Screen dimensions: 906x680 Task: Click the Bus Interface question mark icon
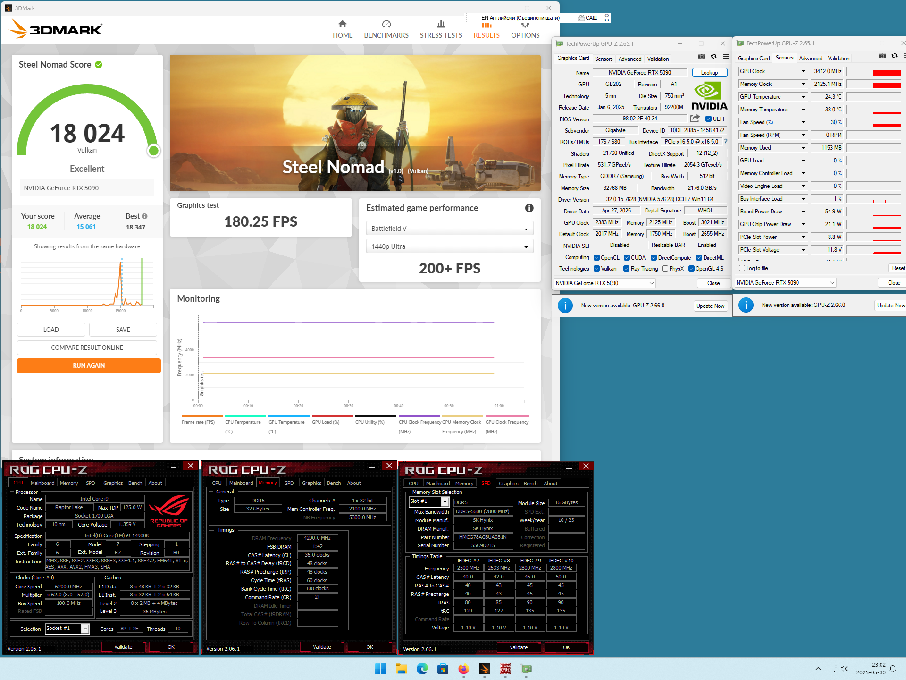point(726,142)
